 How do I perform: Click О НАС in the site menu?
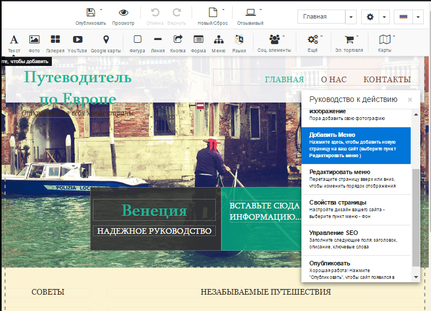point(334,79)
